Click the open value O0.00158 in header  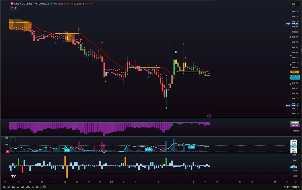point(59,4)
